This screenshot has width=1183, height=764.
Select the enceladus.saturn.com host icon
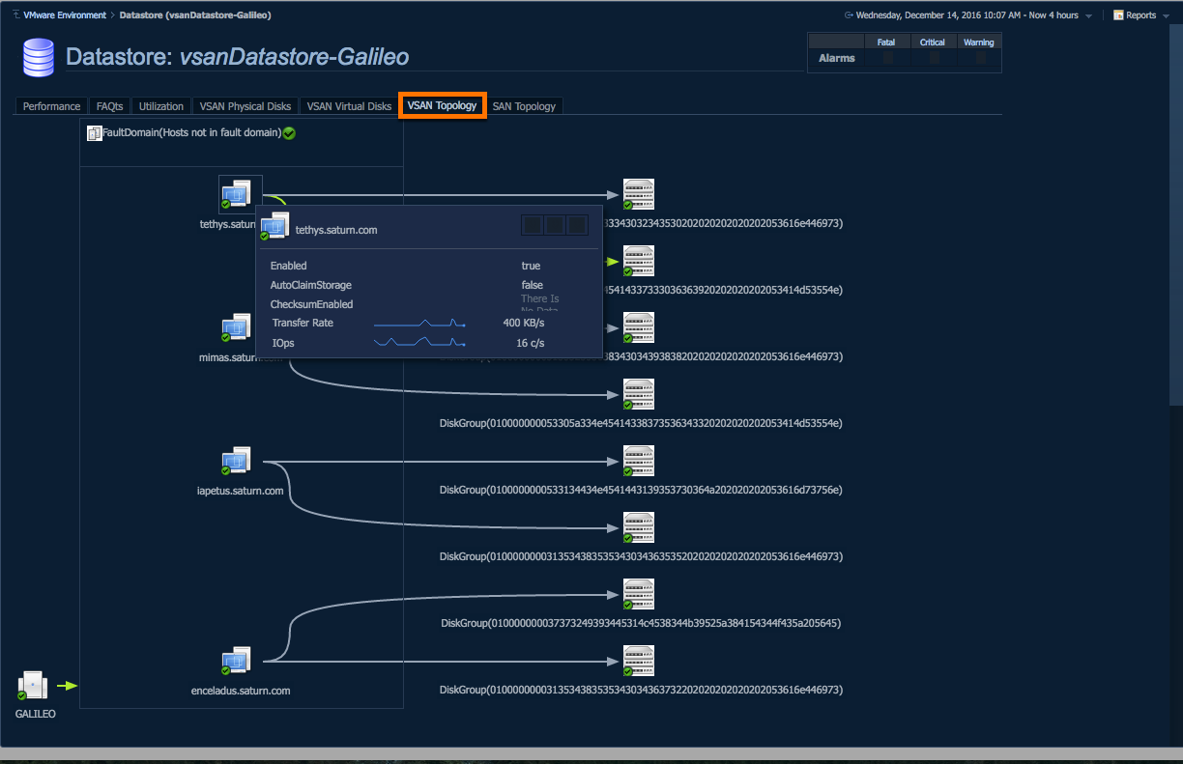(235, 662)
